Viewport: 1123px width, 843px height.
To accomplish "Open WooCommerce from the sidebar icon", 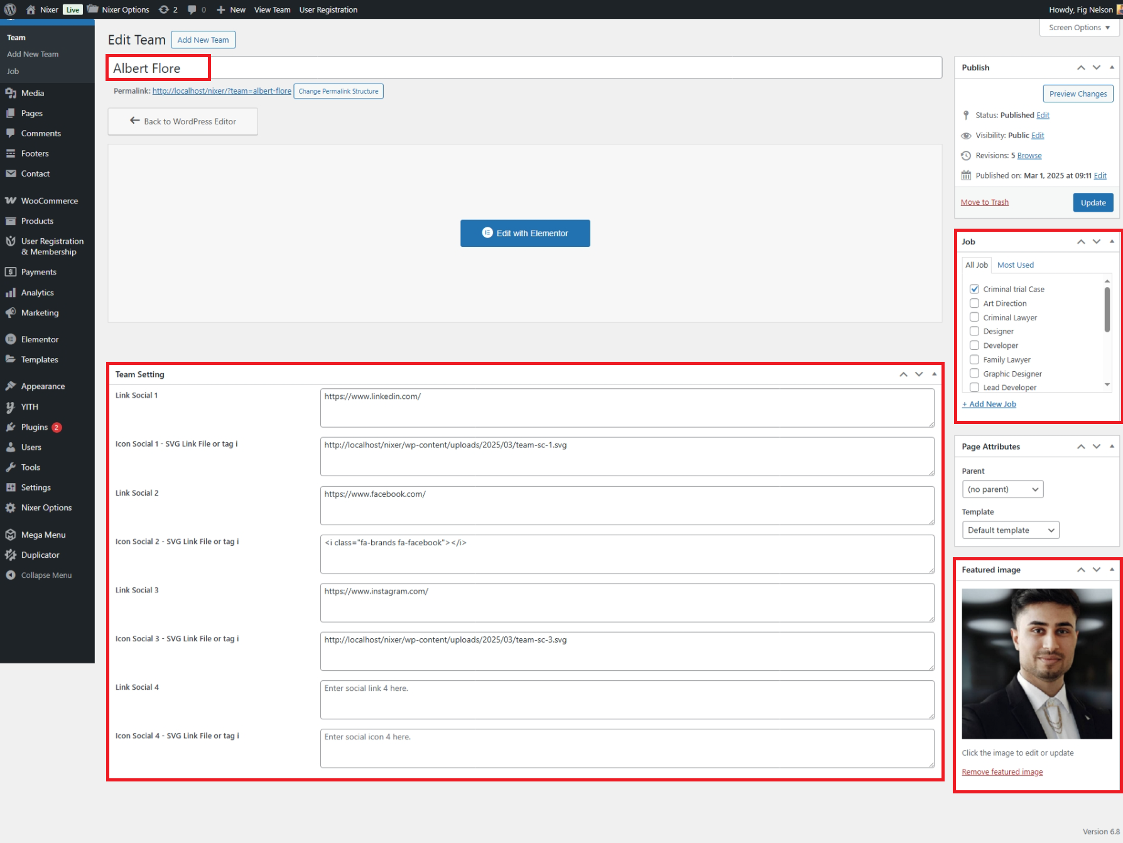I will tap(11, 201).
